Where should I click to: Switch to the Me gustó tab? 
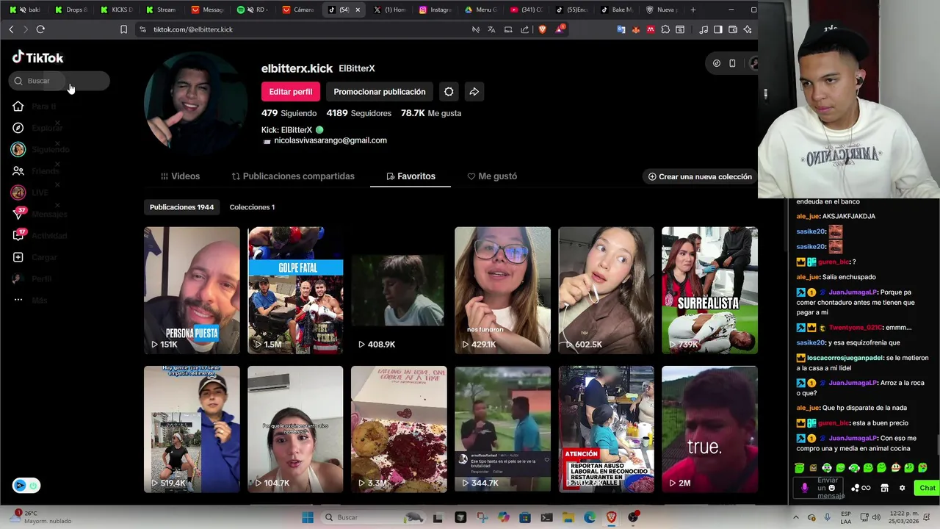point(492,176)
